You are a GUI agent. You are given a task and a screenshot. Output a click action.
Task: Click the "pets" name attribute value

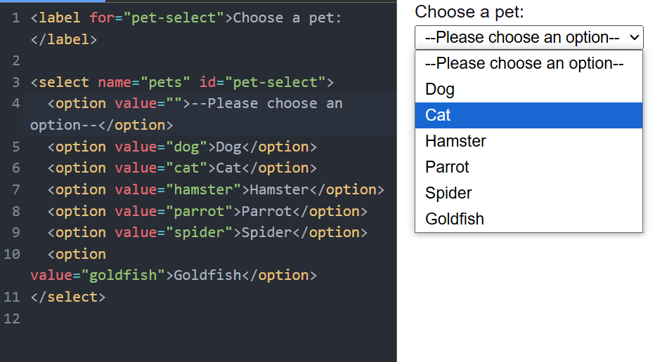click(165, 82)
